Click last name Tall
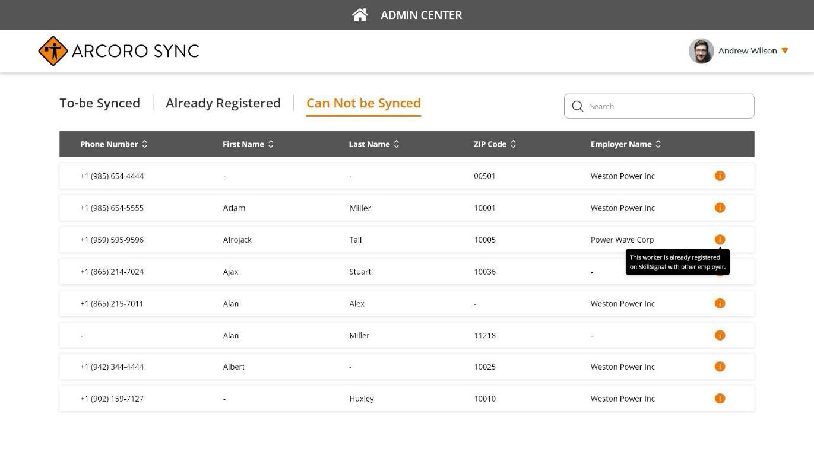The image size is (814, 458). pos(356,240)
